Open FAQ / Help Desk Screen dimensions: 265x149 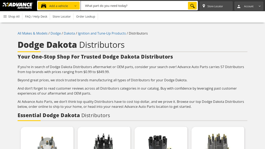[x=36, y=16]
